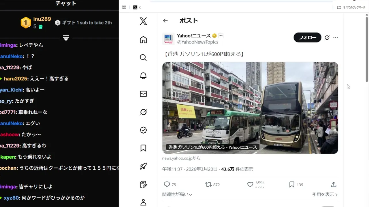Repost the post with 872 reposts
Screen dimensions: 369x207
pyautogui.click(x=208, y=185)
